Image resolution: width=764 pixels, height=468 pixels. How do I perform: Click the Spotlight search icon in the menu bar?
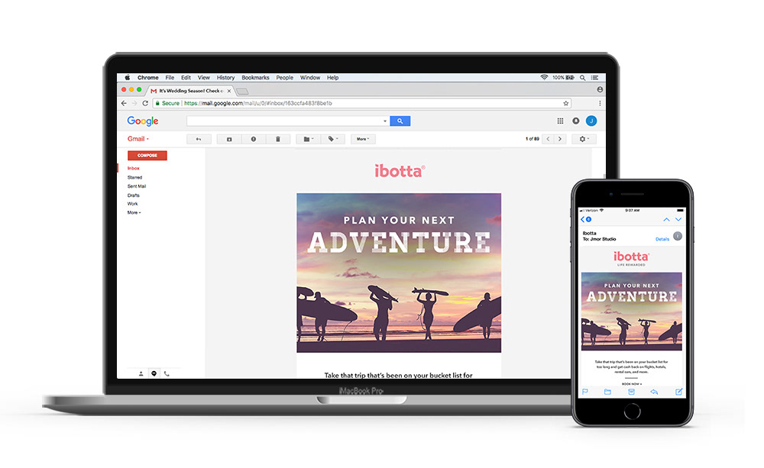click(x=582, y=78)
